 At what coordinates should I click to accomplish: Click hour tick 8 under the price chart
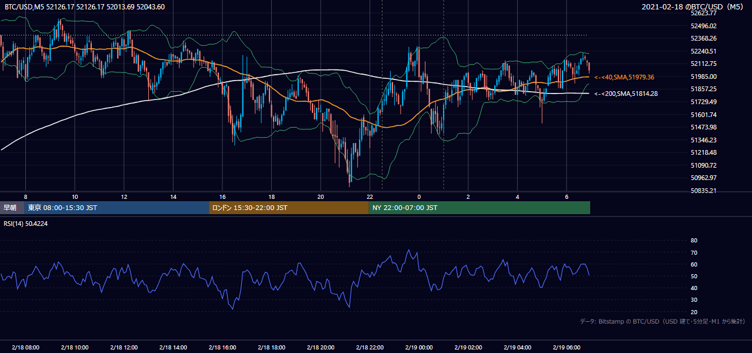click(25, 197)
